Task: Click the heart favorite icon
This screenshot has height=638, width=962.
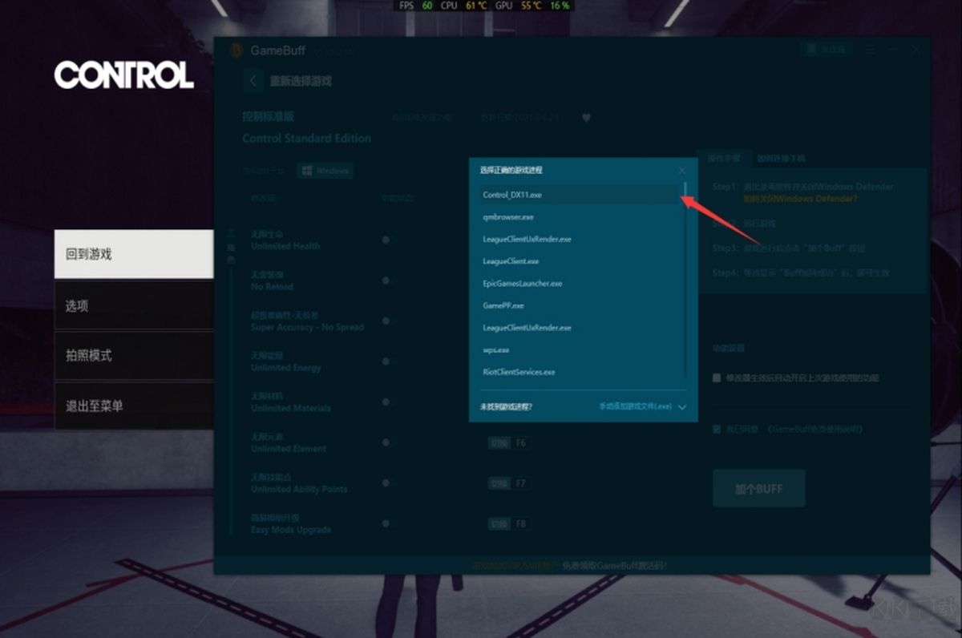Action: click(586, 118)
